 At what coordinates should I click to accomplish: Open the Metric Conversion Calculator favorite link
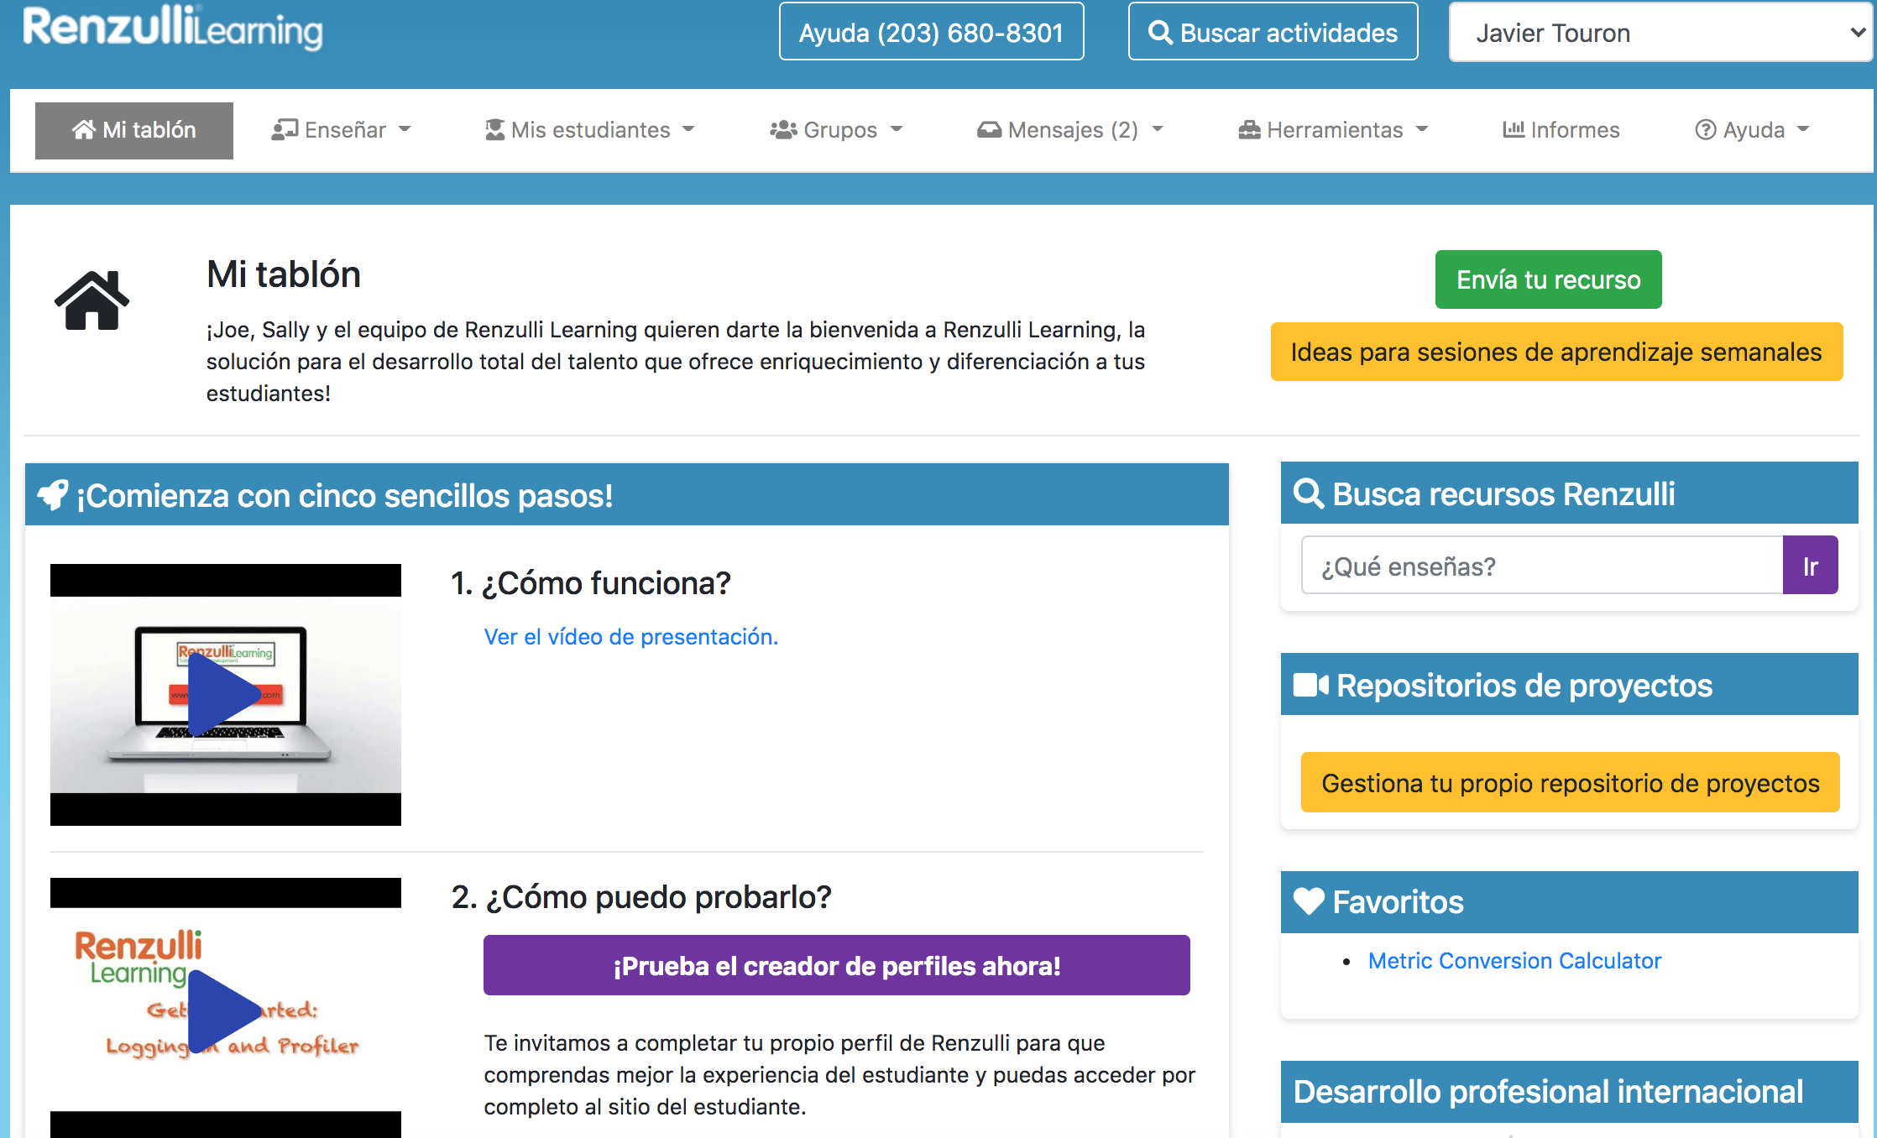click(1514, 961)
